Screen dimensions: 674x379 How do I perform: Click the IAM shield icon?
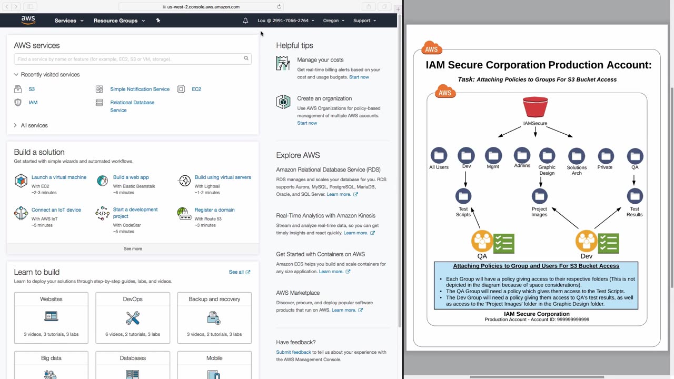click(x=18, y=103)
